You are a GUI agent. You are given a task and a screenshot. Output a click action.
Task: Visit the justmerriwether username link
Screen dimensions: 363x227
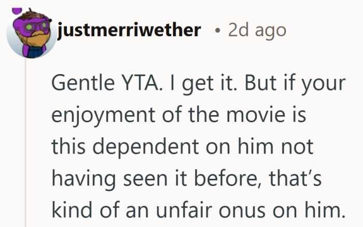coord(129,30)
